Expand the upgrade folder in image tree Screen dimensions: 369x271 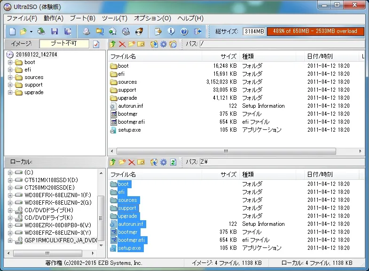10,93
